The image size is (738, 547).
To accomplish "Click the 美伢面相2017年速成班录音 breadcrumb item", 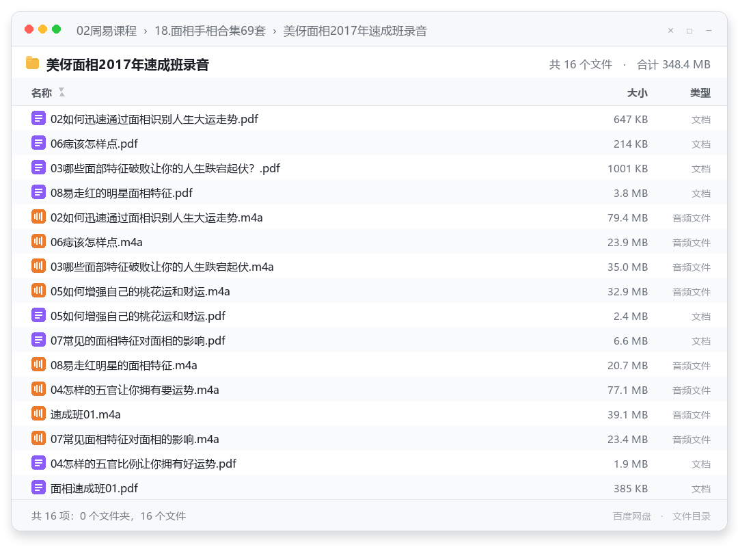I will (355, 31).
